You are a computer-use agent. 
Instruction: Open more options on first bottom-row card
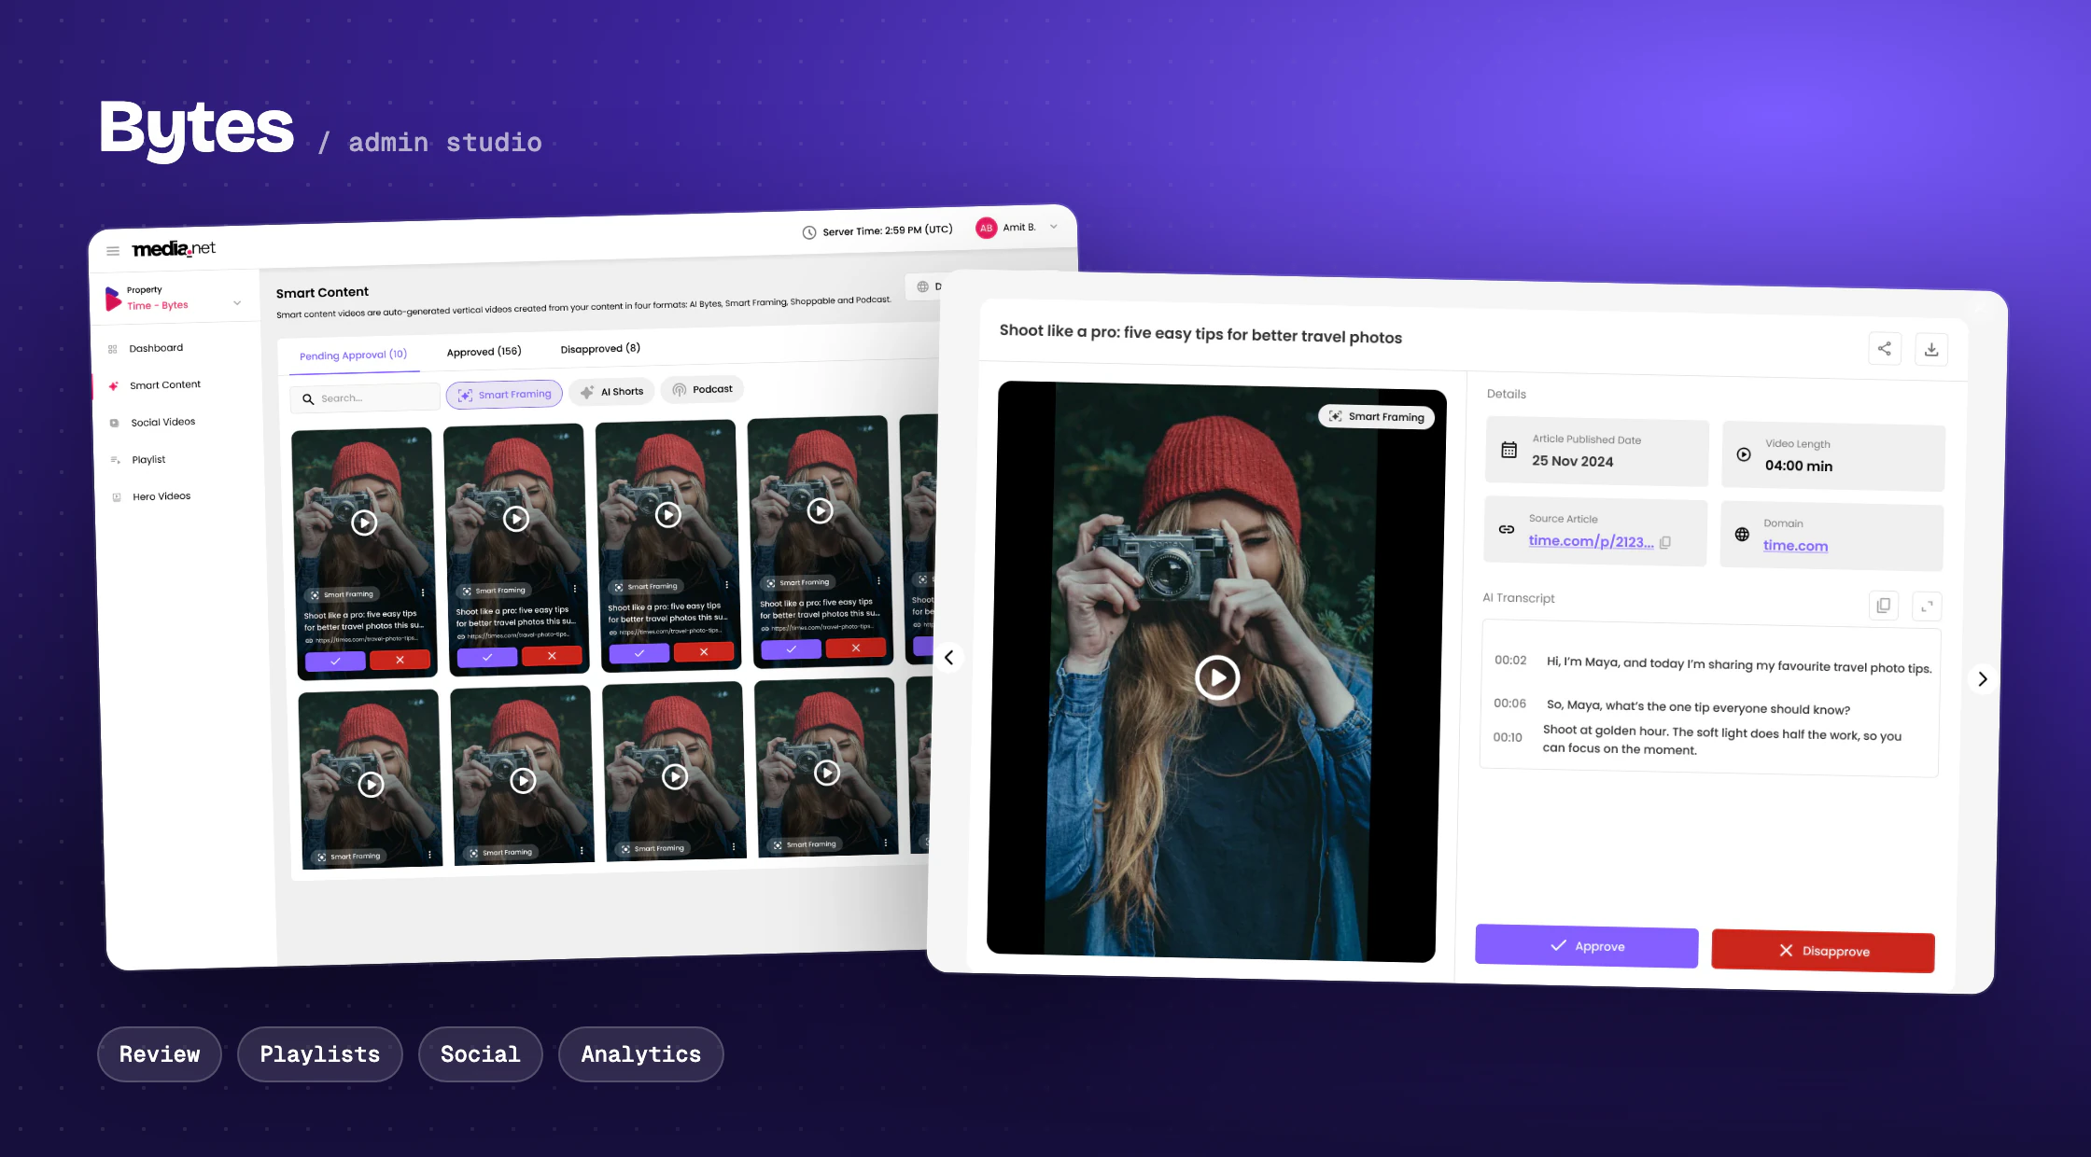click(429, 855)
